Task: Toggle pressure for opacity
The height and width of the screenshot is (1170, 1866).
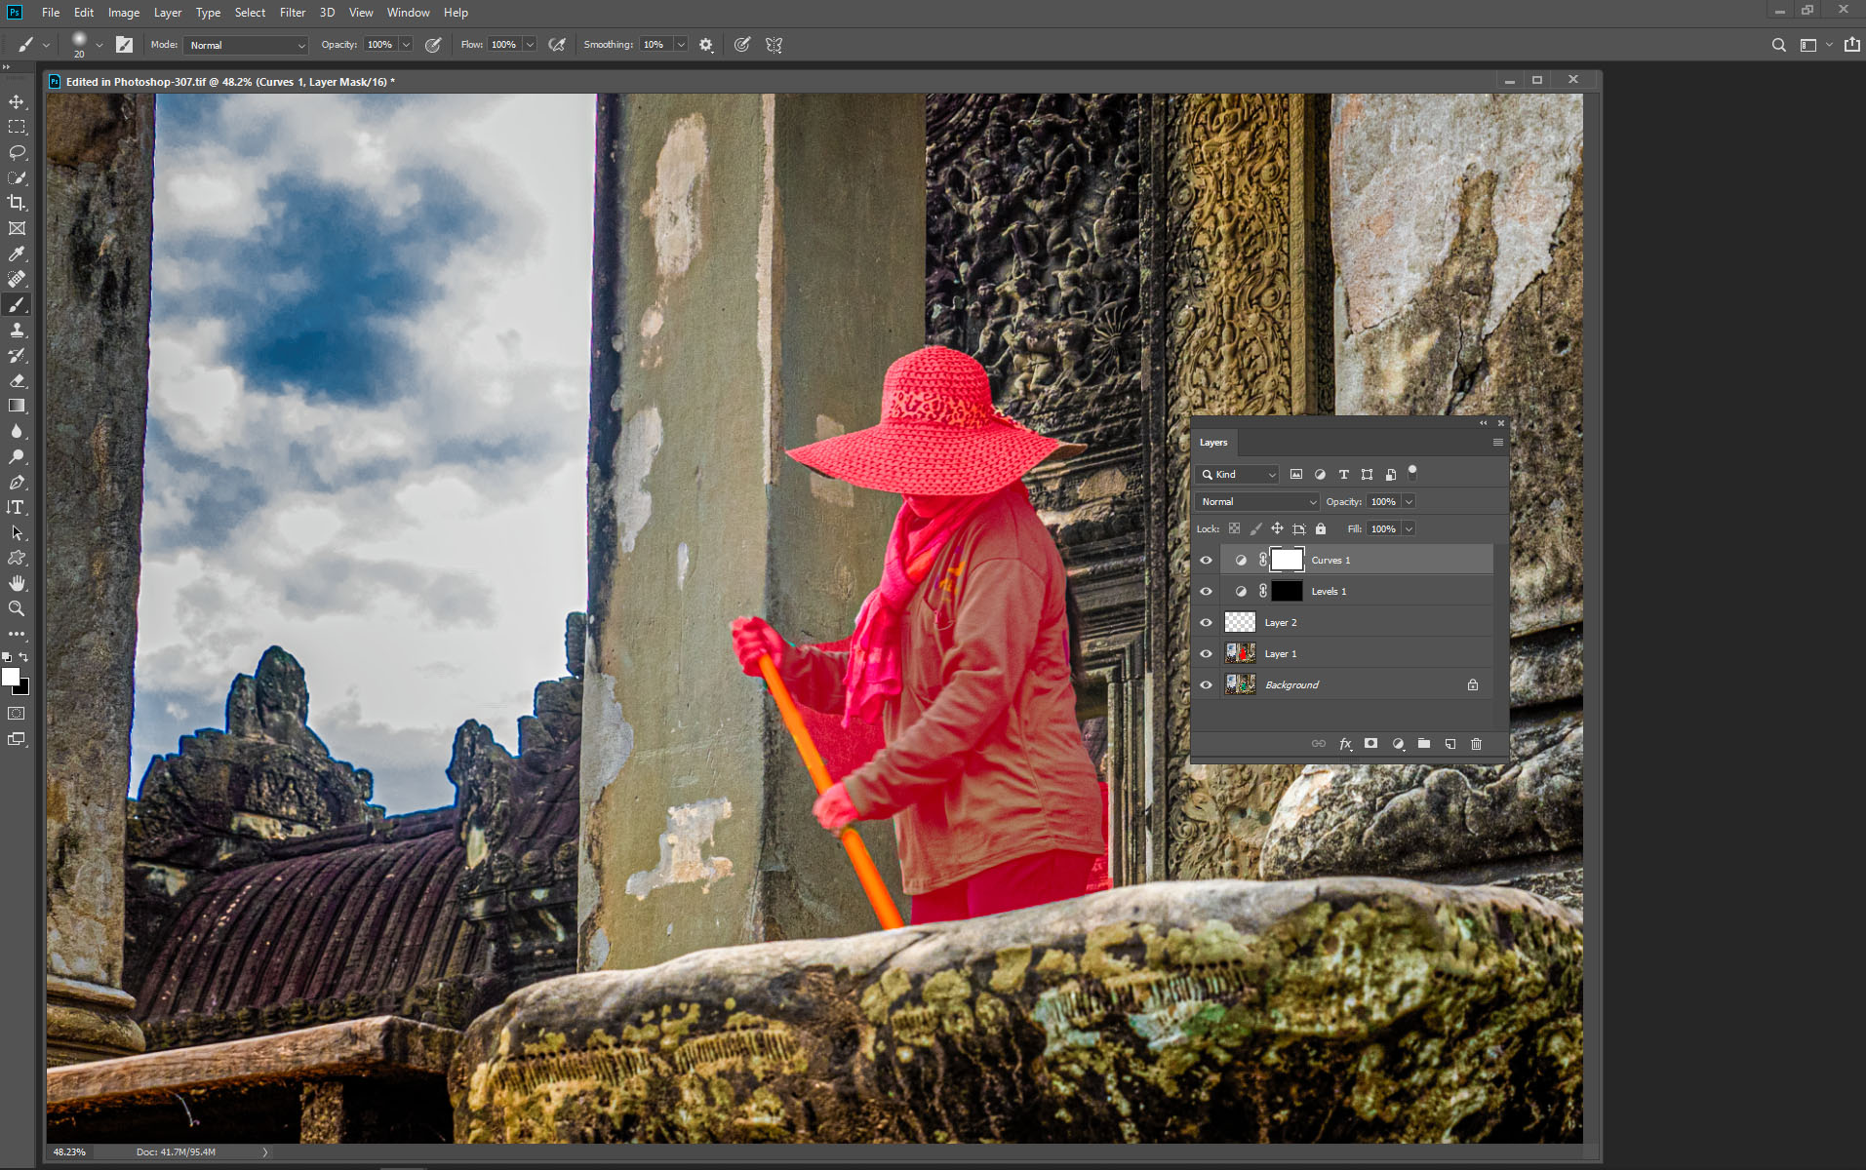Action: 433,45
